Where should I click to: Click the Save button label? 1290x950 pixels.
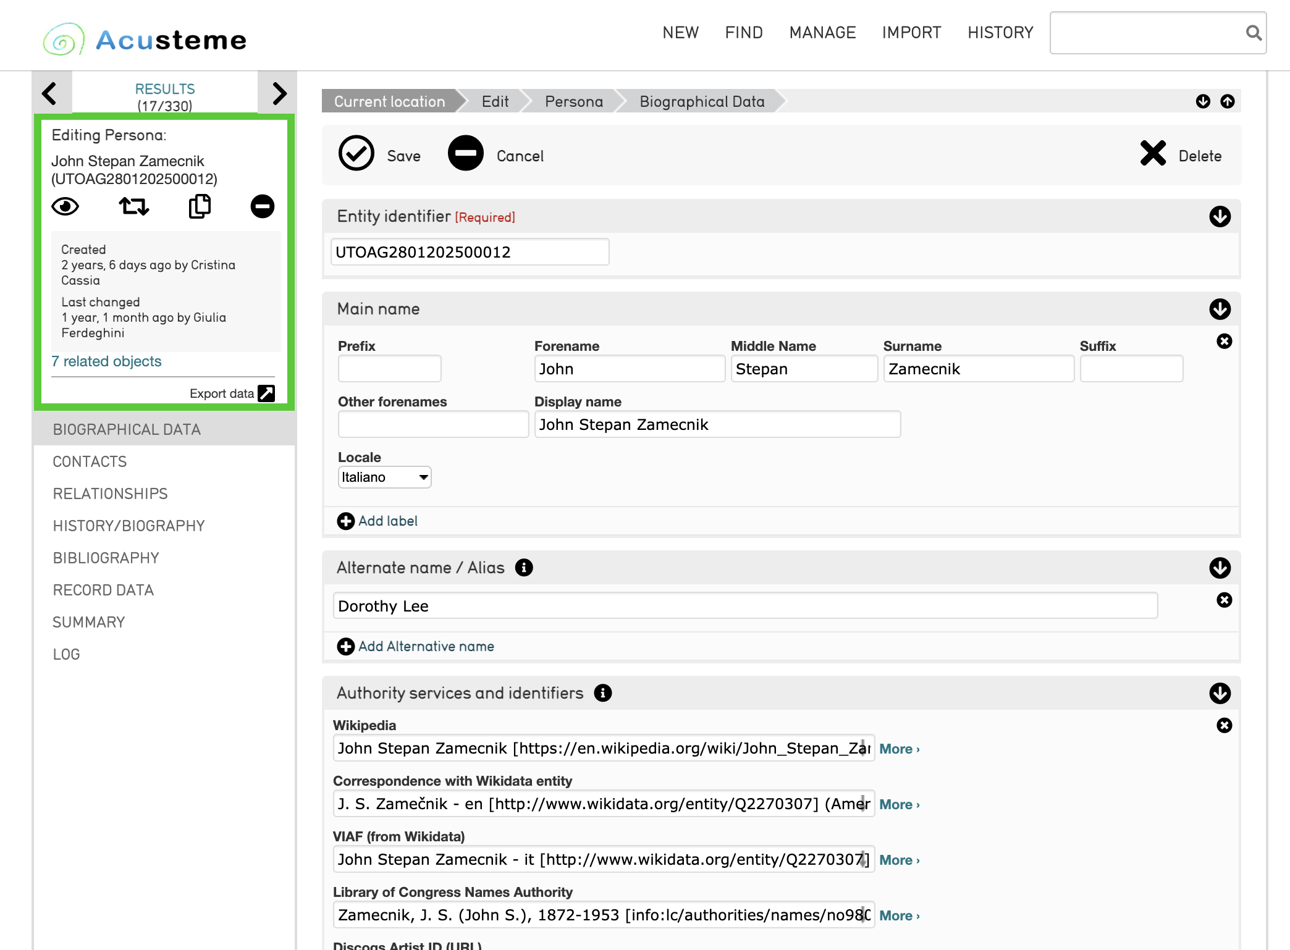404,156
